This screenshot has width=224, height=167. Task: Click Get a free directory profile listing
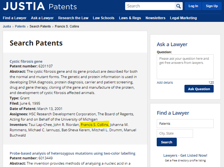coord(185,160)
